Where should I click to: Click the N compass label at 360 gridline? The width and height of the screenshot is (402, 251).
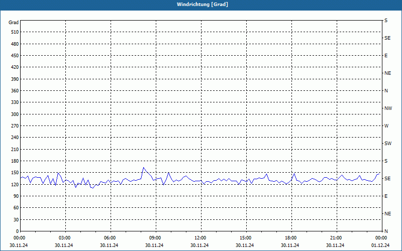click(x=386, y=91)
